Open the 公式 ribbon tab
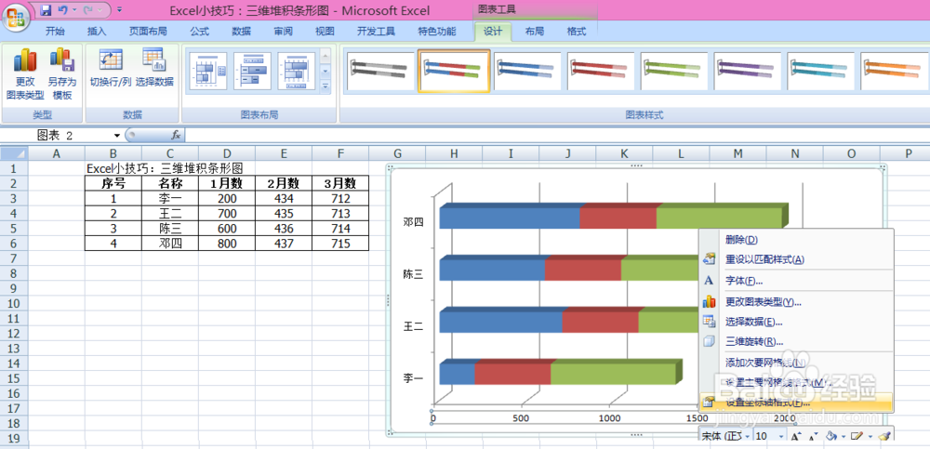Screen dimensions: 930x449 (199, 32)
